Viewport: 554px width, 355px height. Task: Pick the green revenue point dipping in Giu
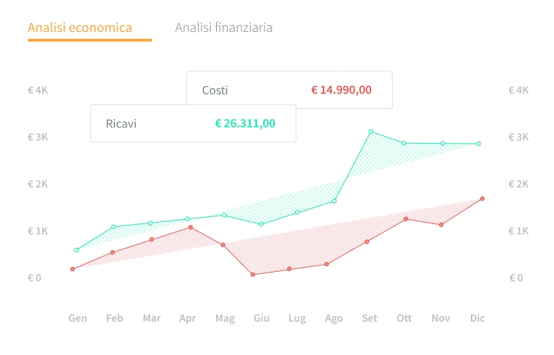[x=261, y=224]
